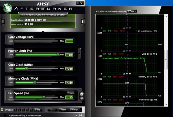Click the hardware monitor scrollbar thumb

[x=166, y=60]
